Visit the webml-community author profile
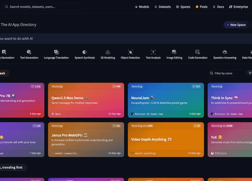 pos(66,153)
